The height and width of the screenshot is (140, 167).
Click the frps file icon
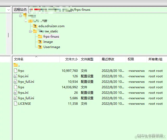pyautogui.click(x=16, y=87)
